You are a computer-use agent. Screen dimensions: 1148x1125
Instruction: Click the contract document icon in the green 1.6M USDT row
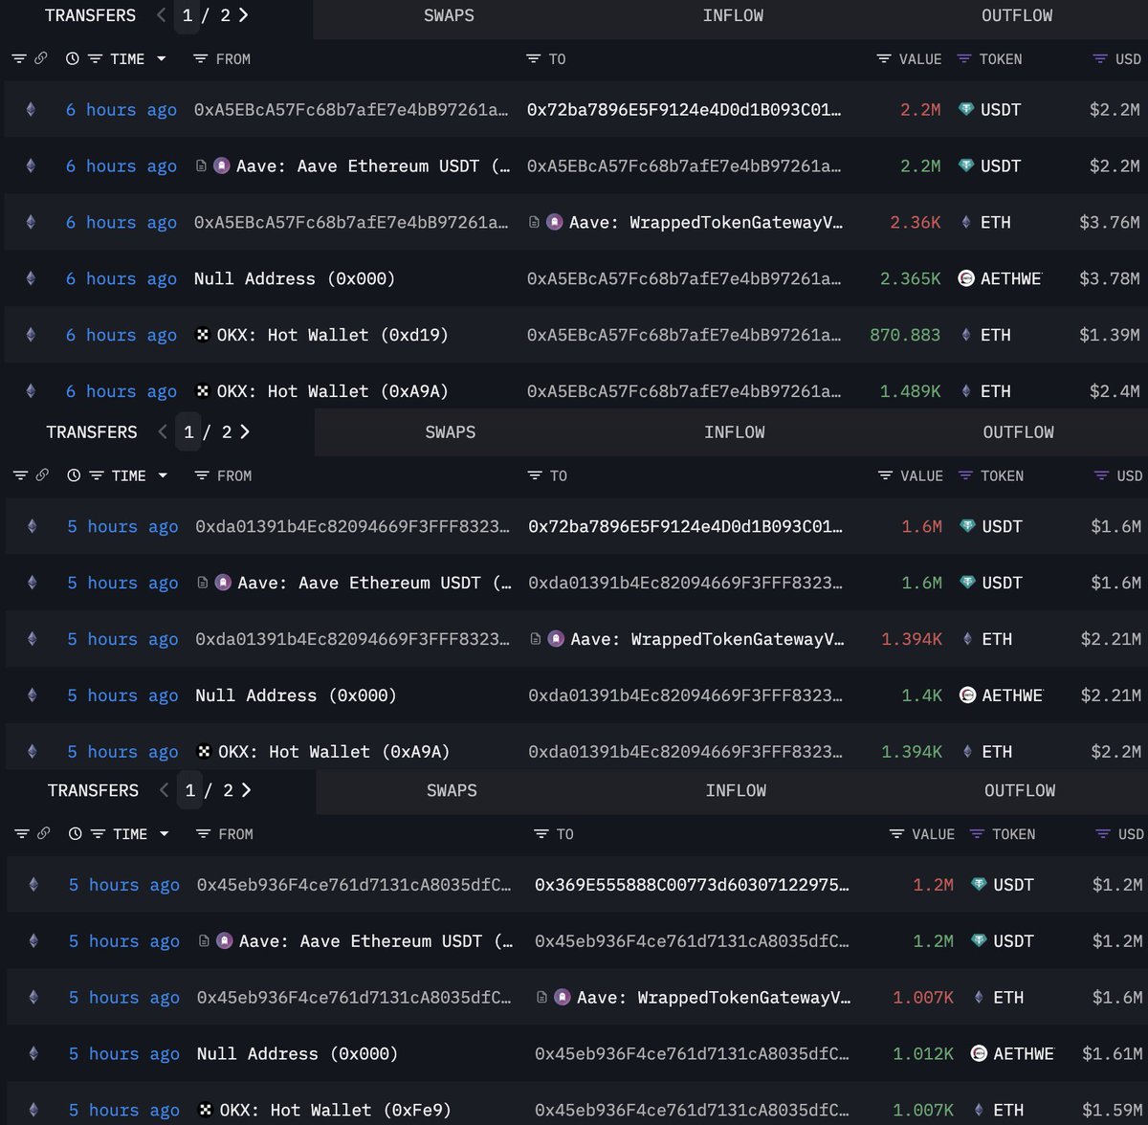pyautogui.click(x=203, y=583)
